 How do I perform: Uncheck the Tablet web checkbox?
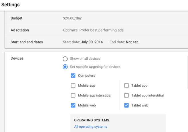pos(126,105)
